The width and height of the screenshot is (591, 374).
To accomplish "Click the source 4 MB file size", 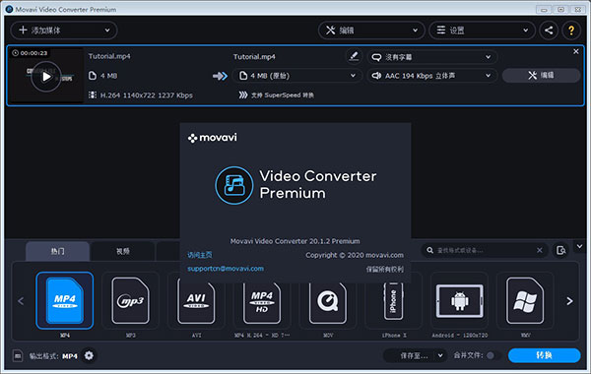I will [x=108, y=76].
